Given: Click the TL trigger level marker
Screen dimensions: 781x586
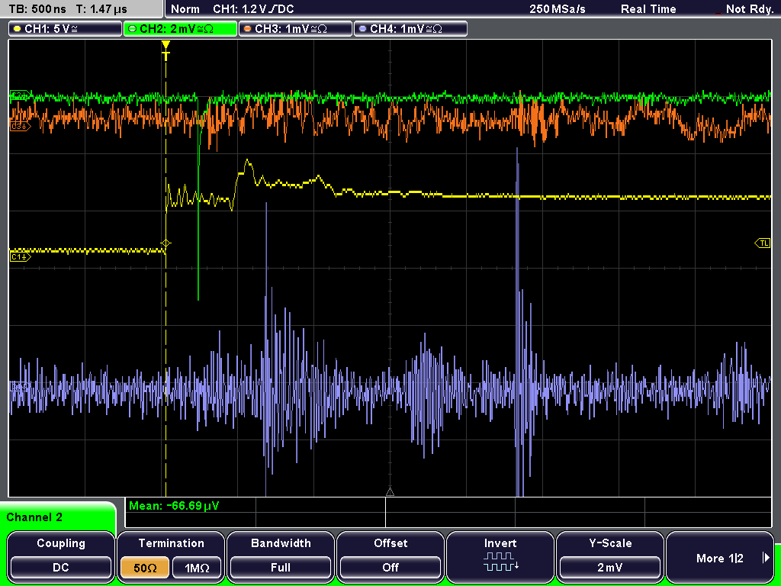Looking at the screenshot, I should [x=763, y=243].
